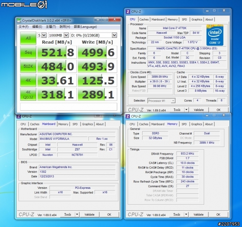Open the Tools dropdown arrow in the Mainboard window
Image resolution: width=242 pixels, height=227 pixels.
[77, 214]
